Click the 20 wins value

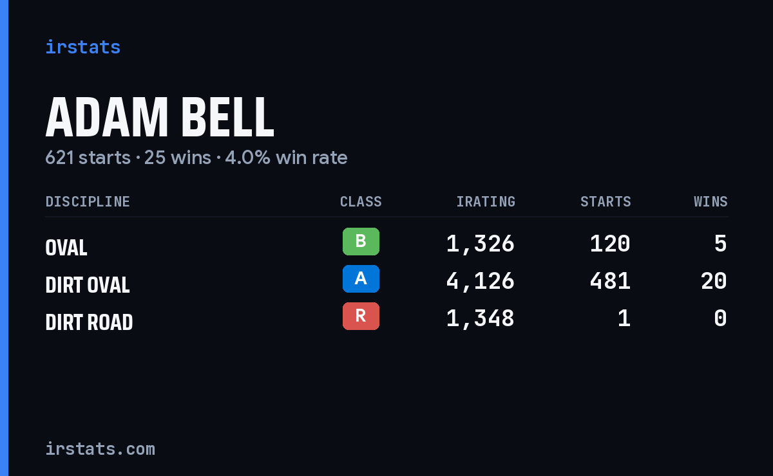point(714,281)
